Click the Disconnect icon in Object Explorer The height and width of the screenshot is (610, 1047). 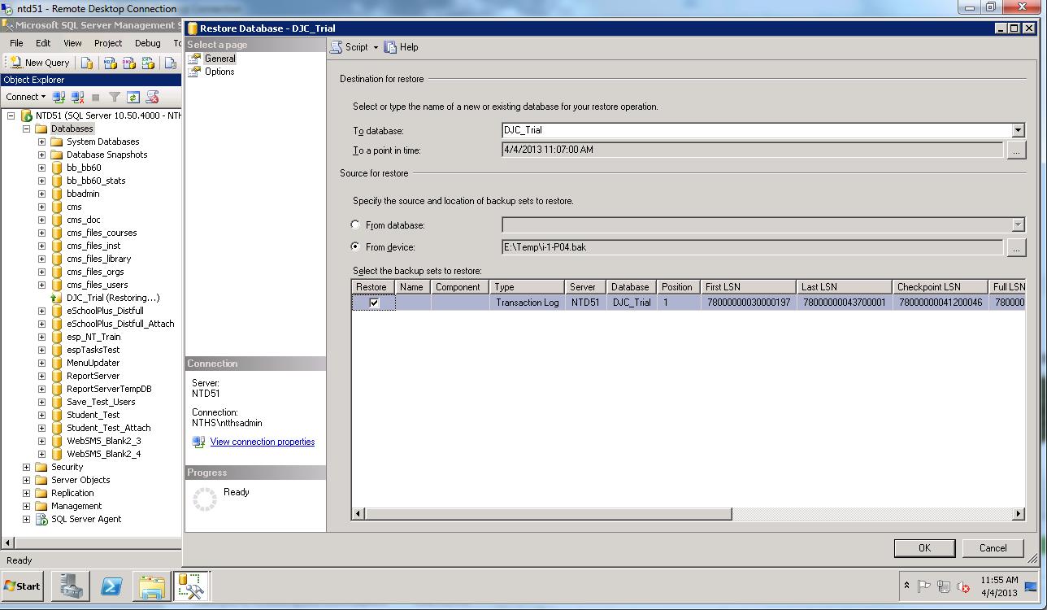coord(77,97)
